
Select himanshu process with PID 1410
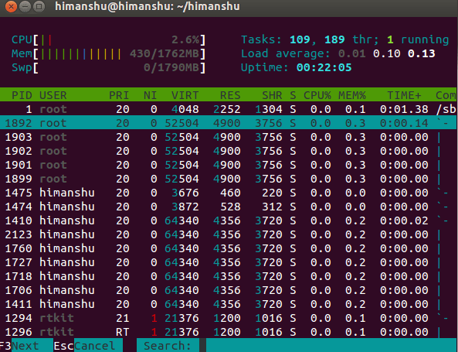pyautogui.click(x=228, y=220)
